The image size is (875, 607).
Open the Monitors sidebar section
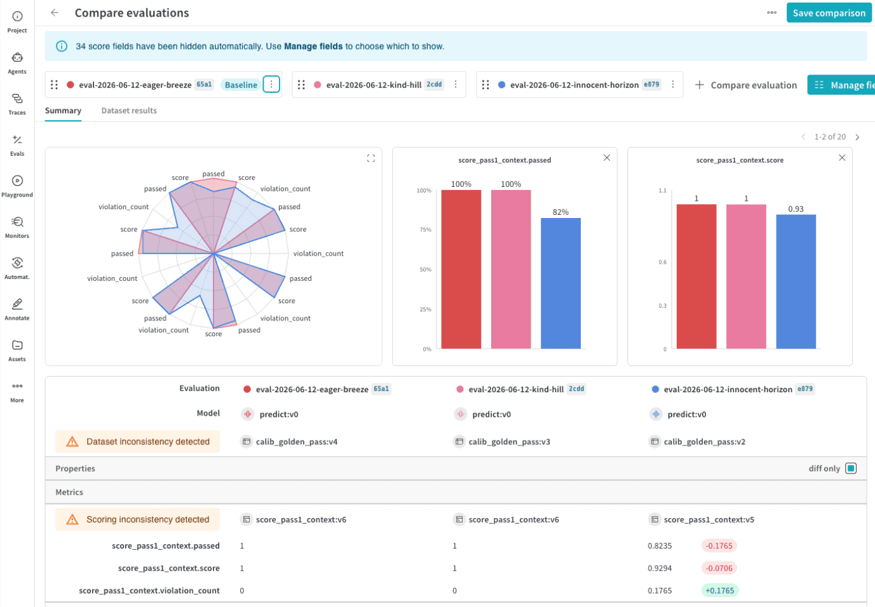(x=17, y=228)
